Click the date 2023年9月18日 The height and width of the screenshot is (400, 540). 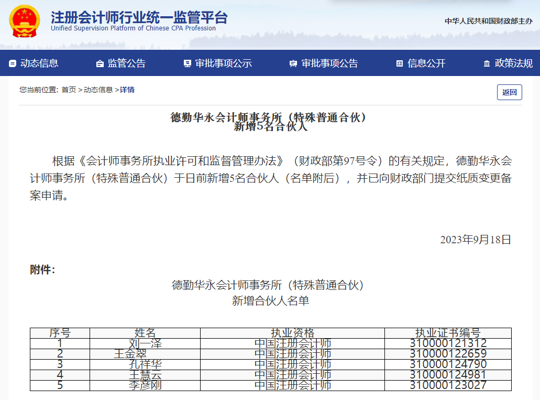pos(476,240)
